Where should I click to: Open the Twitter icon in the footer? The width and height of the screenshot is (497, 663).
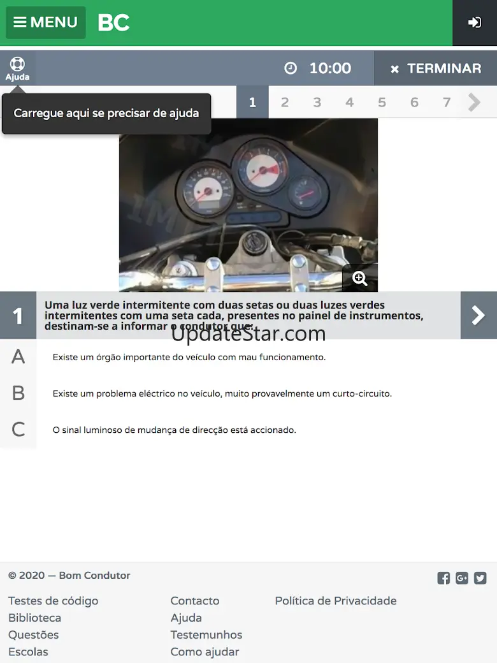(480, 578)
